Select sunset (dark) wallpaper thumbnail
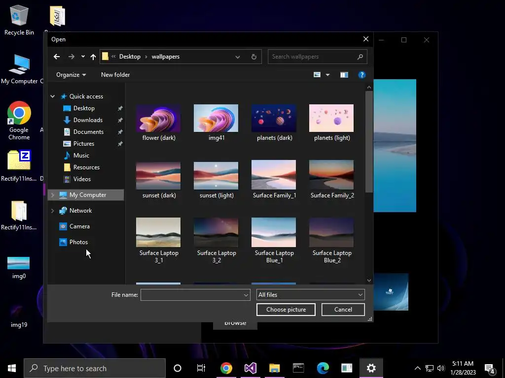Viewport: 505px width, 378px height. (158, 176)
